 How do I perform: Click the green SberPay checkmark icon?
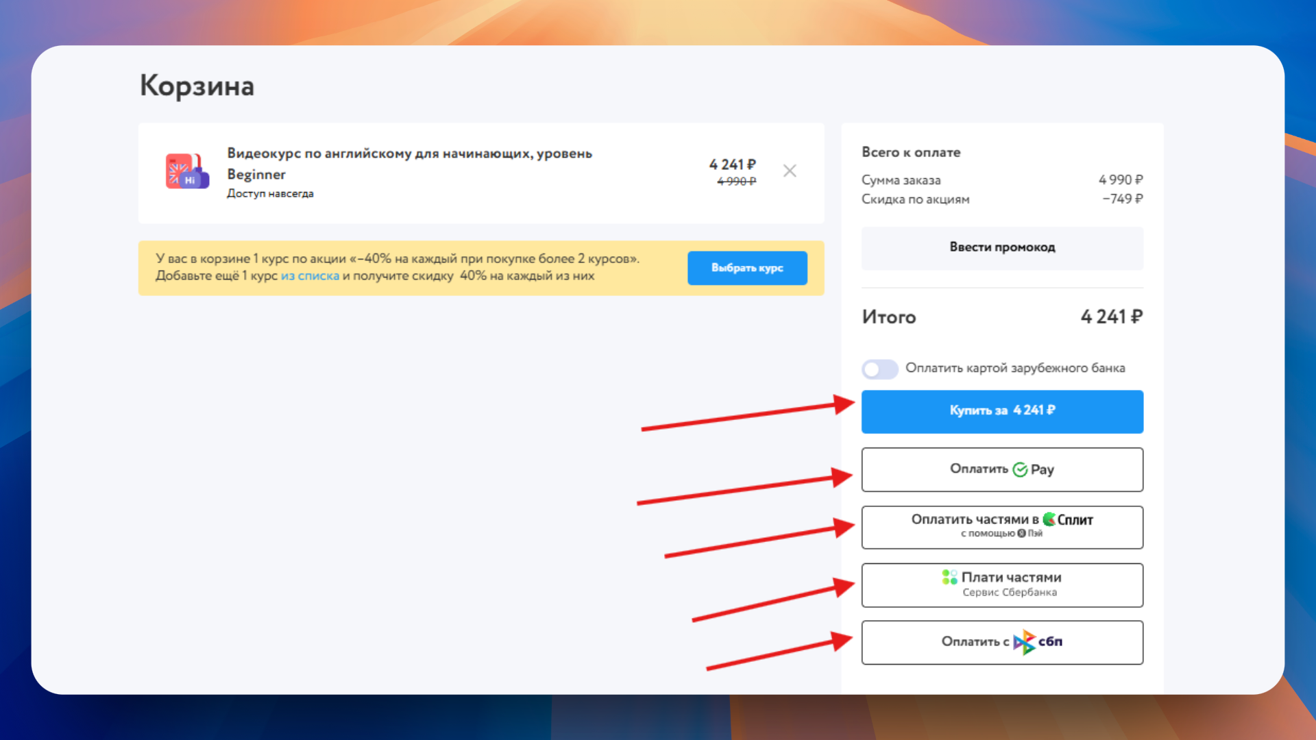(x=1020, y=470)
